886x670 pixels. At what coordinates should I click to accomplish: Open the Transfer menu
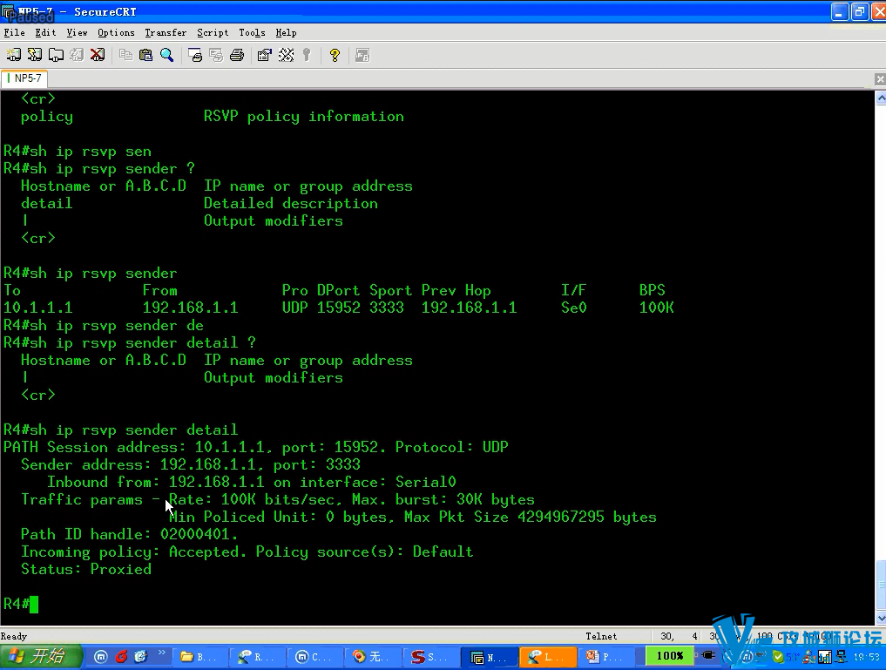click(x=166, y=32)
